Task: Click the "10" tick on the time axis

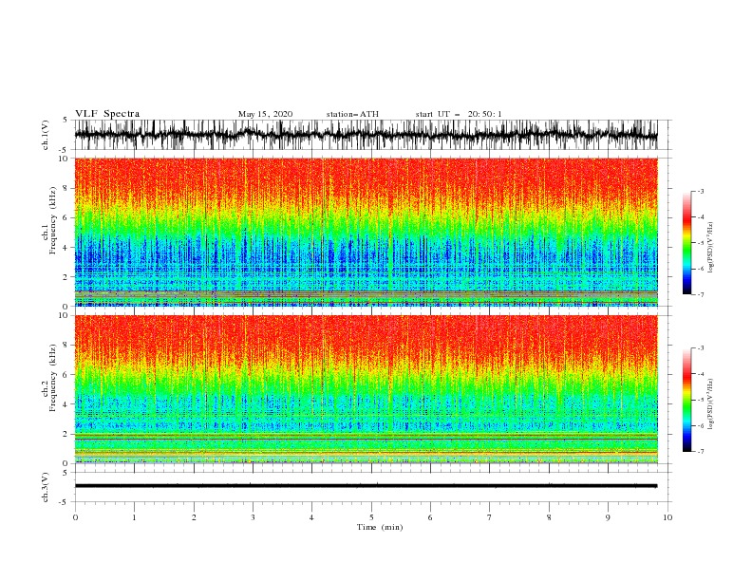Action: click(x=667, y=517)
